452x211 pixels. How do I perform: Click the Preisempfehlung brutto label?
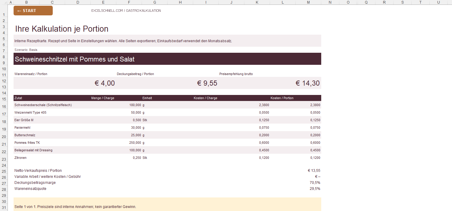pyautogui.click(x=236, y=74)
